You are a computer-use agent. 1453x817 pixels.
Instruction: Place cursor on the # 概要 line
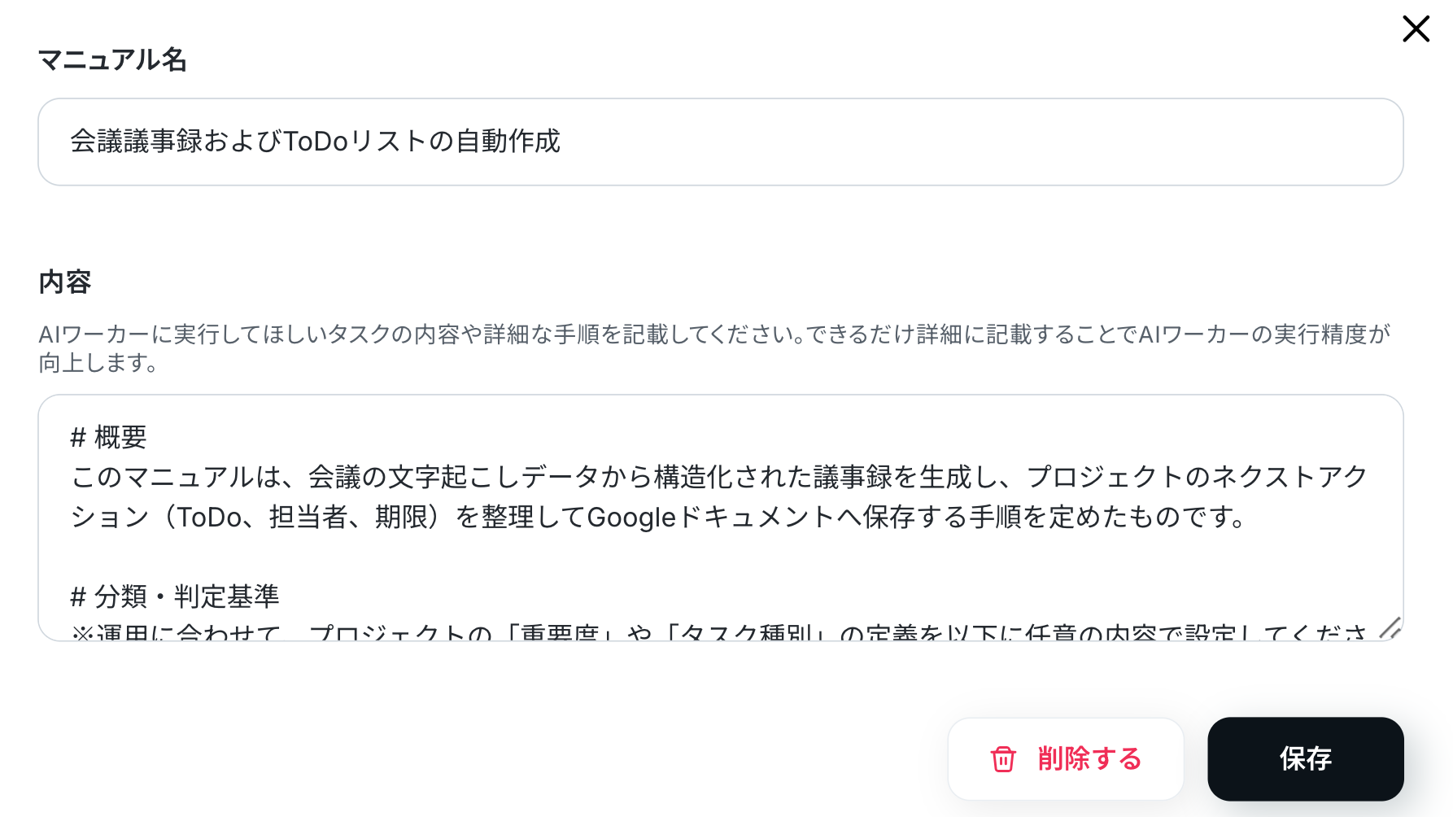[x=108, y=437]
